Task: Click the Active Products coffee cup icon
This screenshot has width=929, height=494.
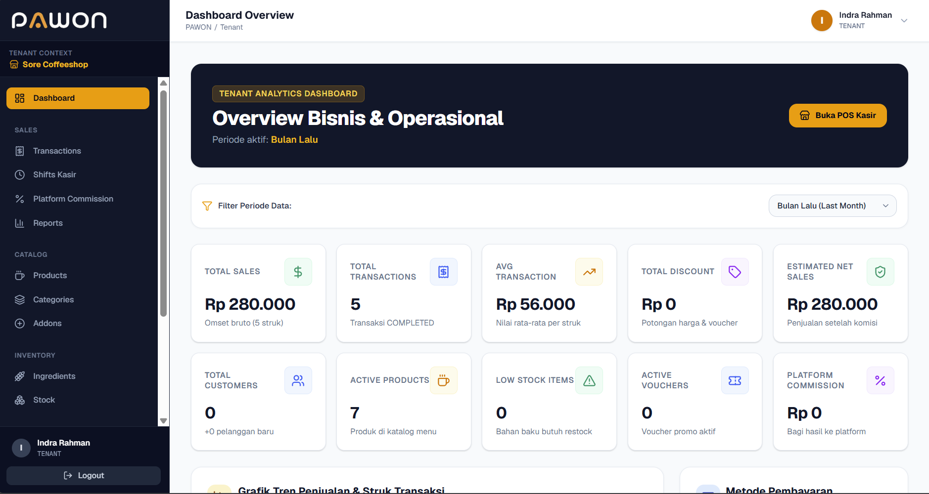Action: pos(444,380)
